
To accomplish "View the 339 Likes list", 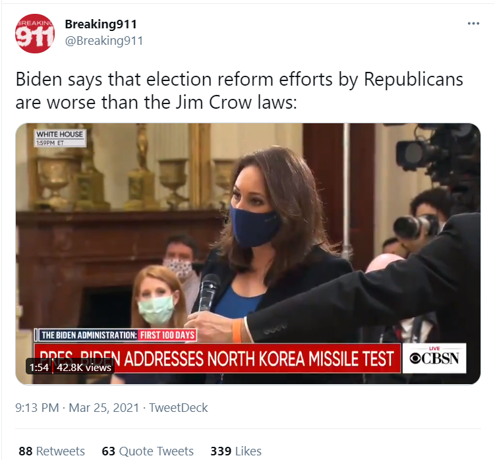I will (236, 451).
